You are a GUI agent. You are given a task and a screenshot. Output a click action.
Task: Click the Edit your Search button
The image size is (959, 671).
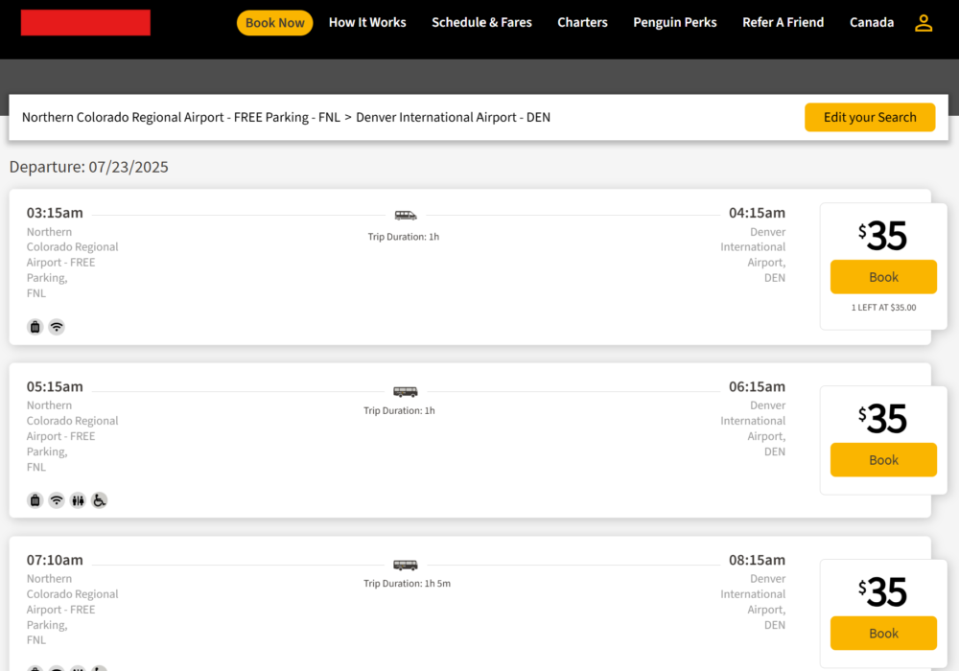[x=870, y=117]
